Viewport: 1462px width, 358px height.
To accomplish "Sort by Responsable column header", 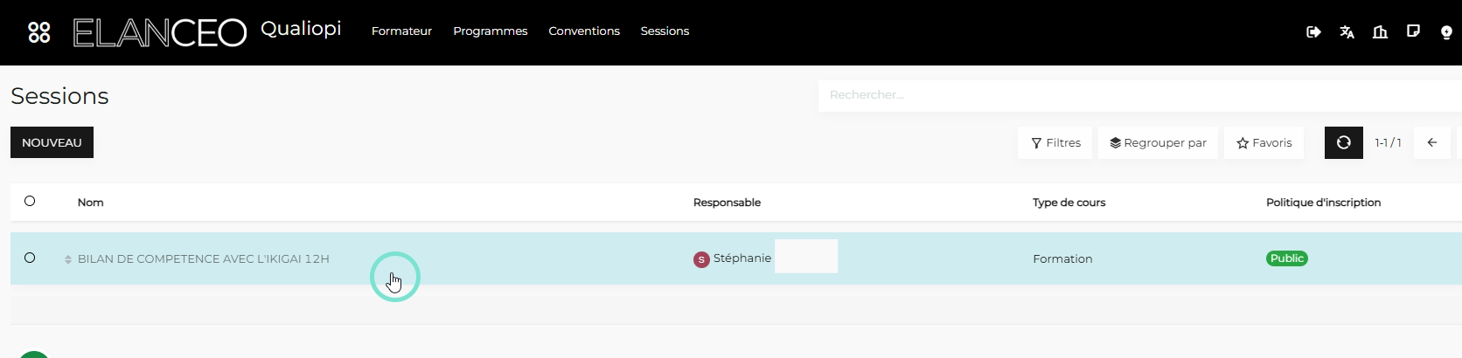I will tap(727, 203).
